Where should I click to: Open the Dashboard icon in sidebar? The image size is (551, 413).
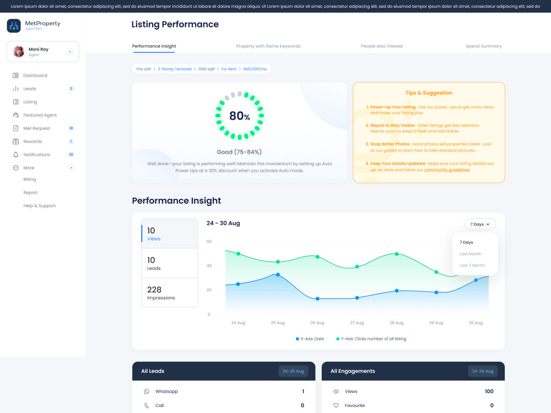click(x=15, y=75)
